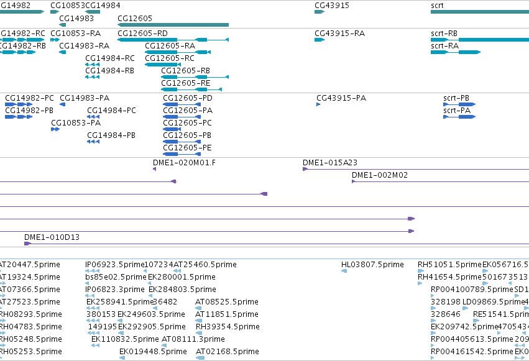Select EST RH41654.5prime marker
529x361 pixels.
[x=420, y=283]
